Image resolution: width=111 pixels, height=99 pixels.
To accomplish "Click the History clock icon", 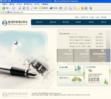I will (x=61, y=8).
